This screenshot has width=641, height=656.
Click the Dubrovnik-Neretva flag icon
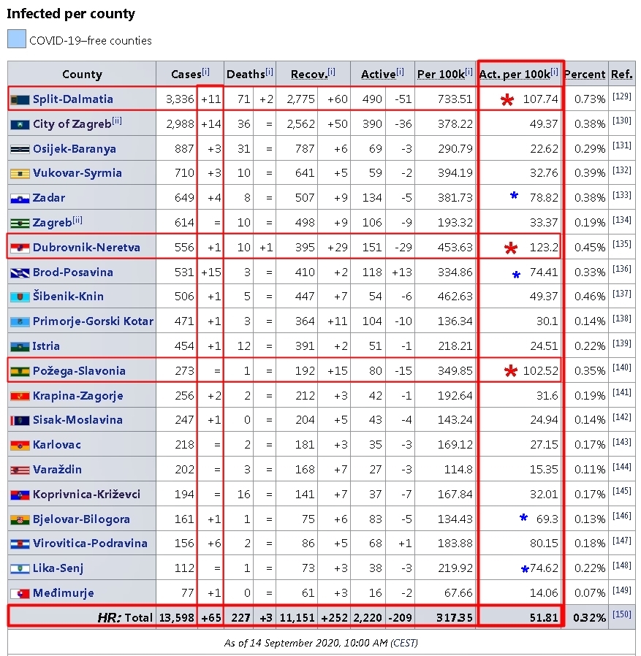[20, 248]
